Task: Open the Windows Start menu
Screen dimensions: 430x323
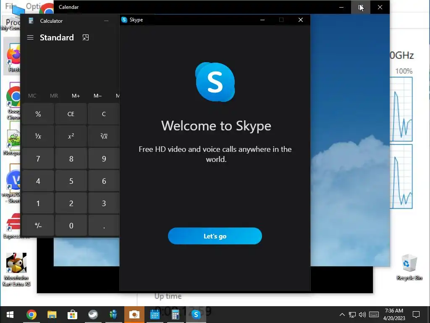Action: click(x=10, y=315)
